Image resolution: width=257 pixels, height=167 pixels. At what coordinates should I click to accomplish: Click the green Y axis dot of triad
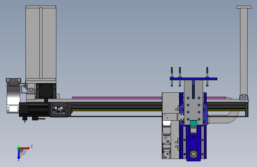19,148
